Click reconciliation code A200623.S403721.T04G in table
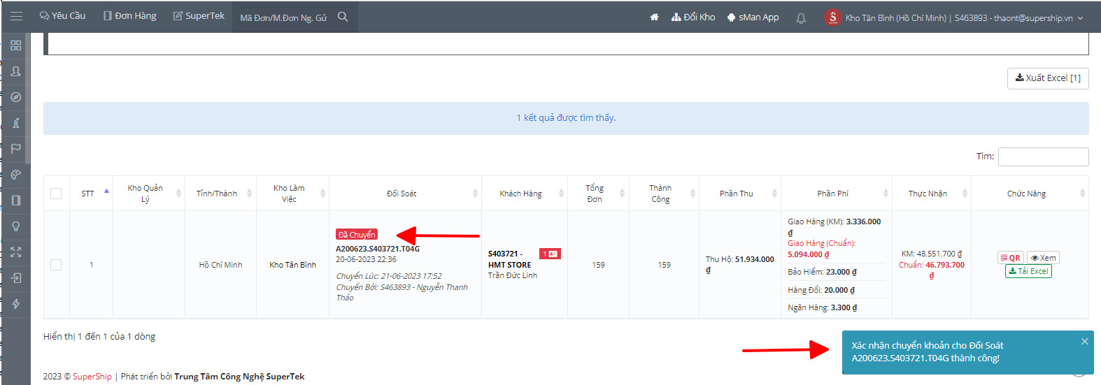Image resolution: width=1101 pixels, height=385 pixels. [x=378, y=249]
